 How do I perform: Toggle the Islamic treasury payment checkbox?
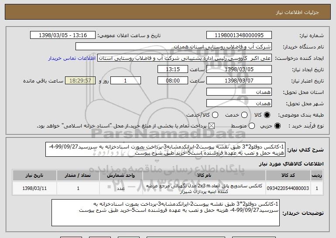(x=212, y=126)
